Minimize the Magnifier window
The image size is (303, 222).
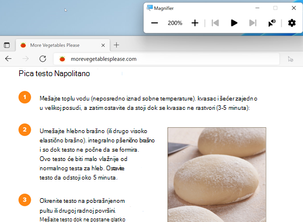pos(258,8)
